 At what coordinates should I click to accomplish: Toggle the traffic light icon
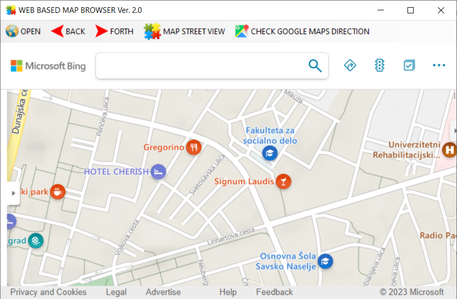click(x=380, y=65)
